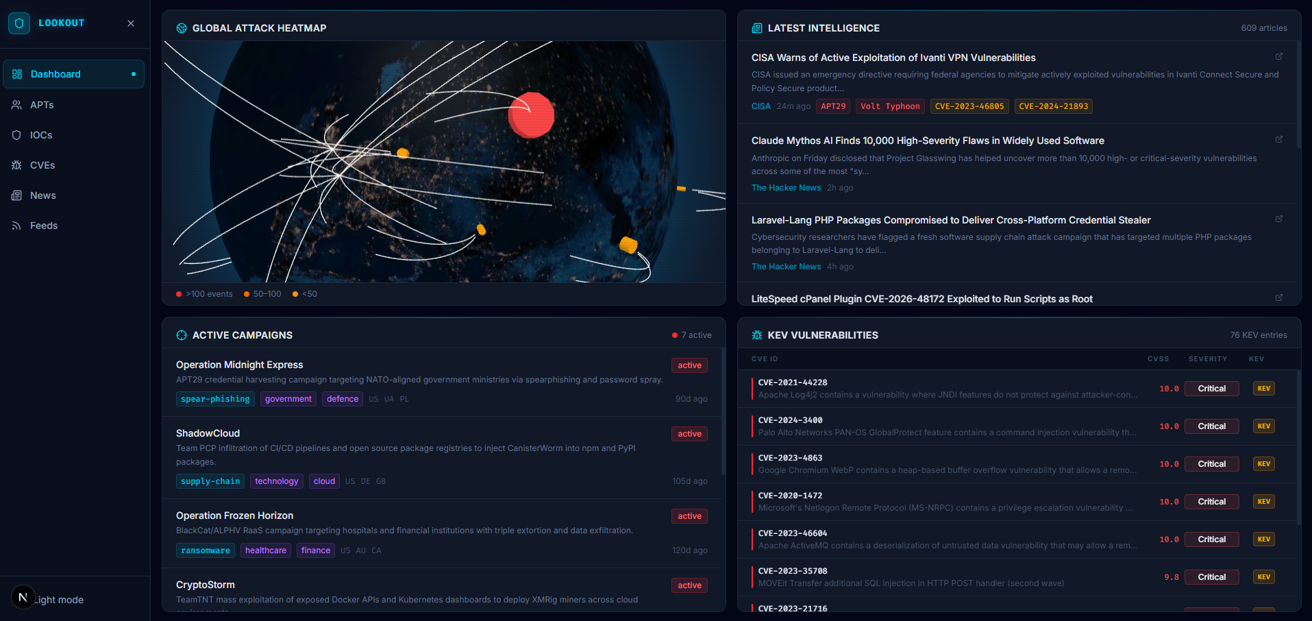This screenshot has width=1312, height=621.
Task: Click the KEV Vulnerabilities bug icon
Action: click(x=757, y=335)
